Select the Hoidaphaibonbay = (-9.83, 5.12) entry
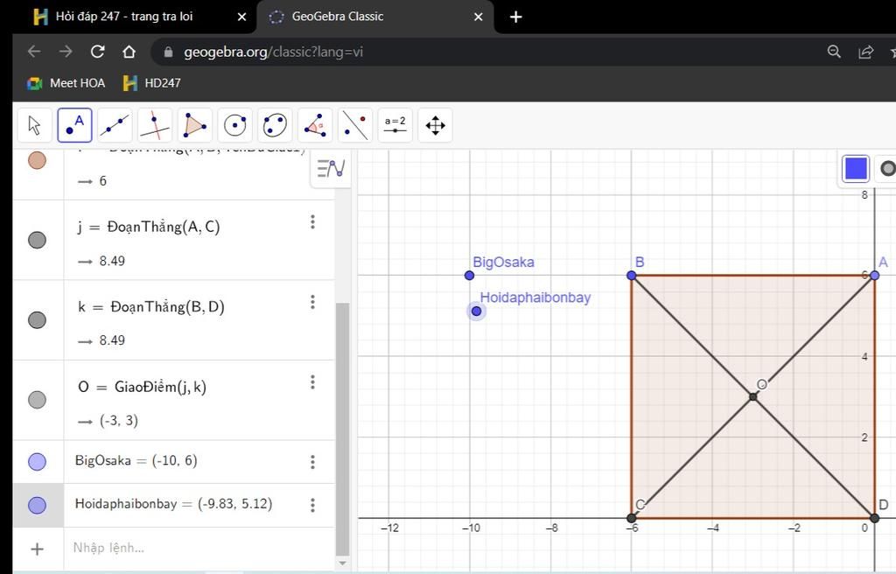 click(x=174, y=504)
